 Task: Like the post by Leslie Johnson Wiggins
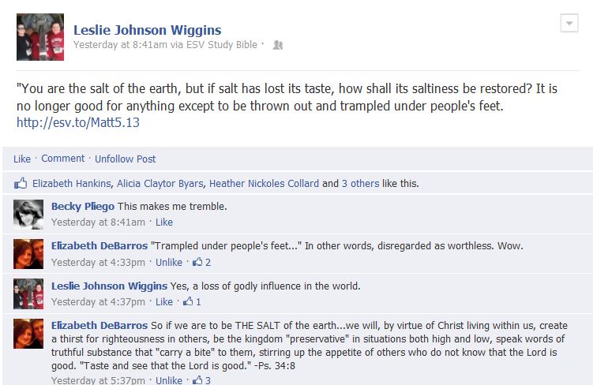[22, 159]
